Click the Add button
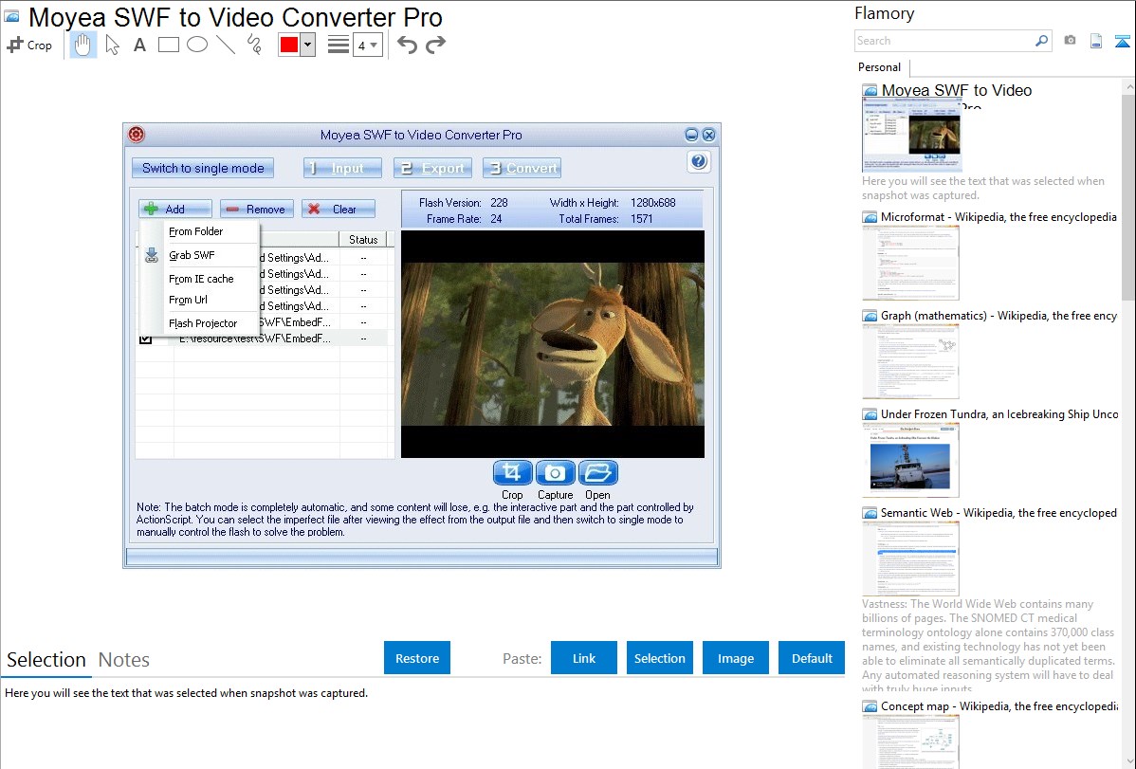The width and height of the screenshot is (1136, 769). point(174,209)
